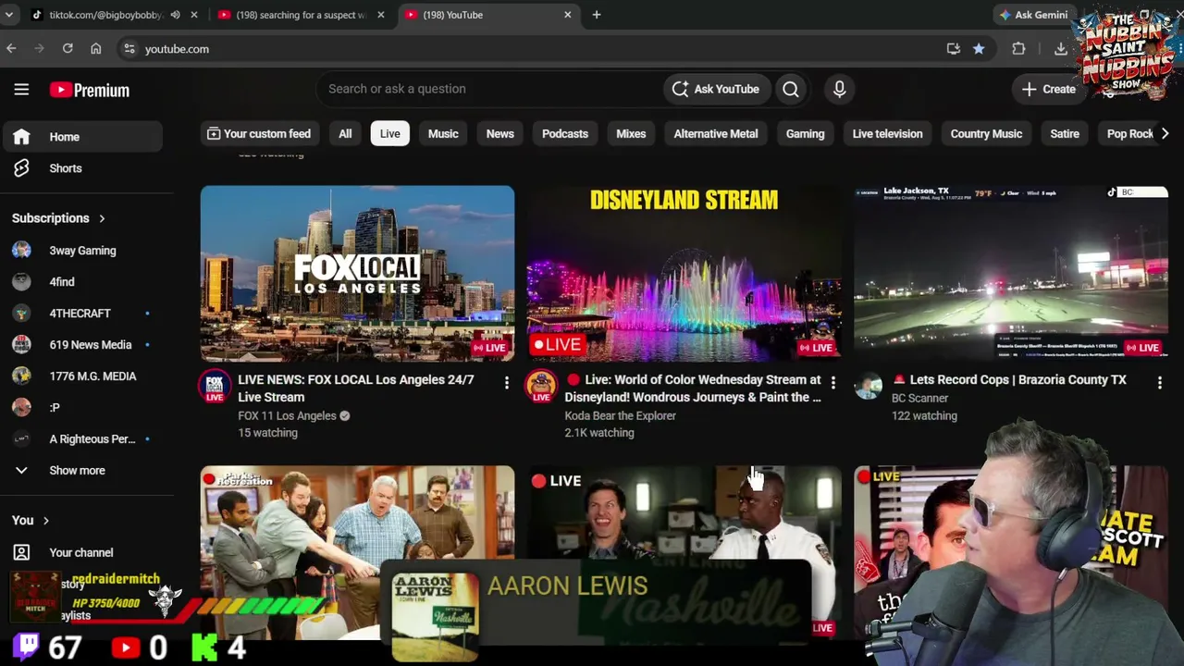Toggle the bookmark star for this page
The image size is (1184, 666).
pos(979,49)
